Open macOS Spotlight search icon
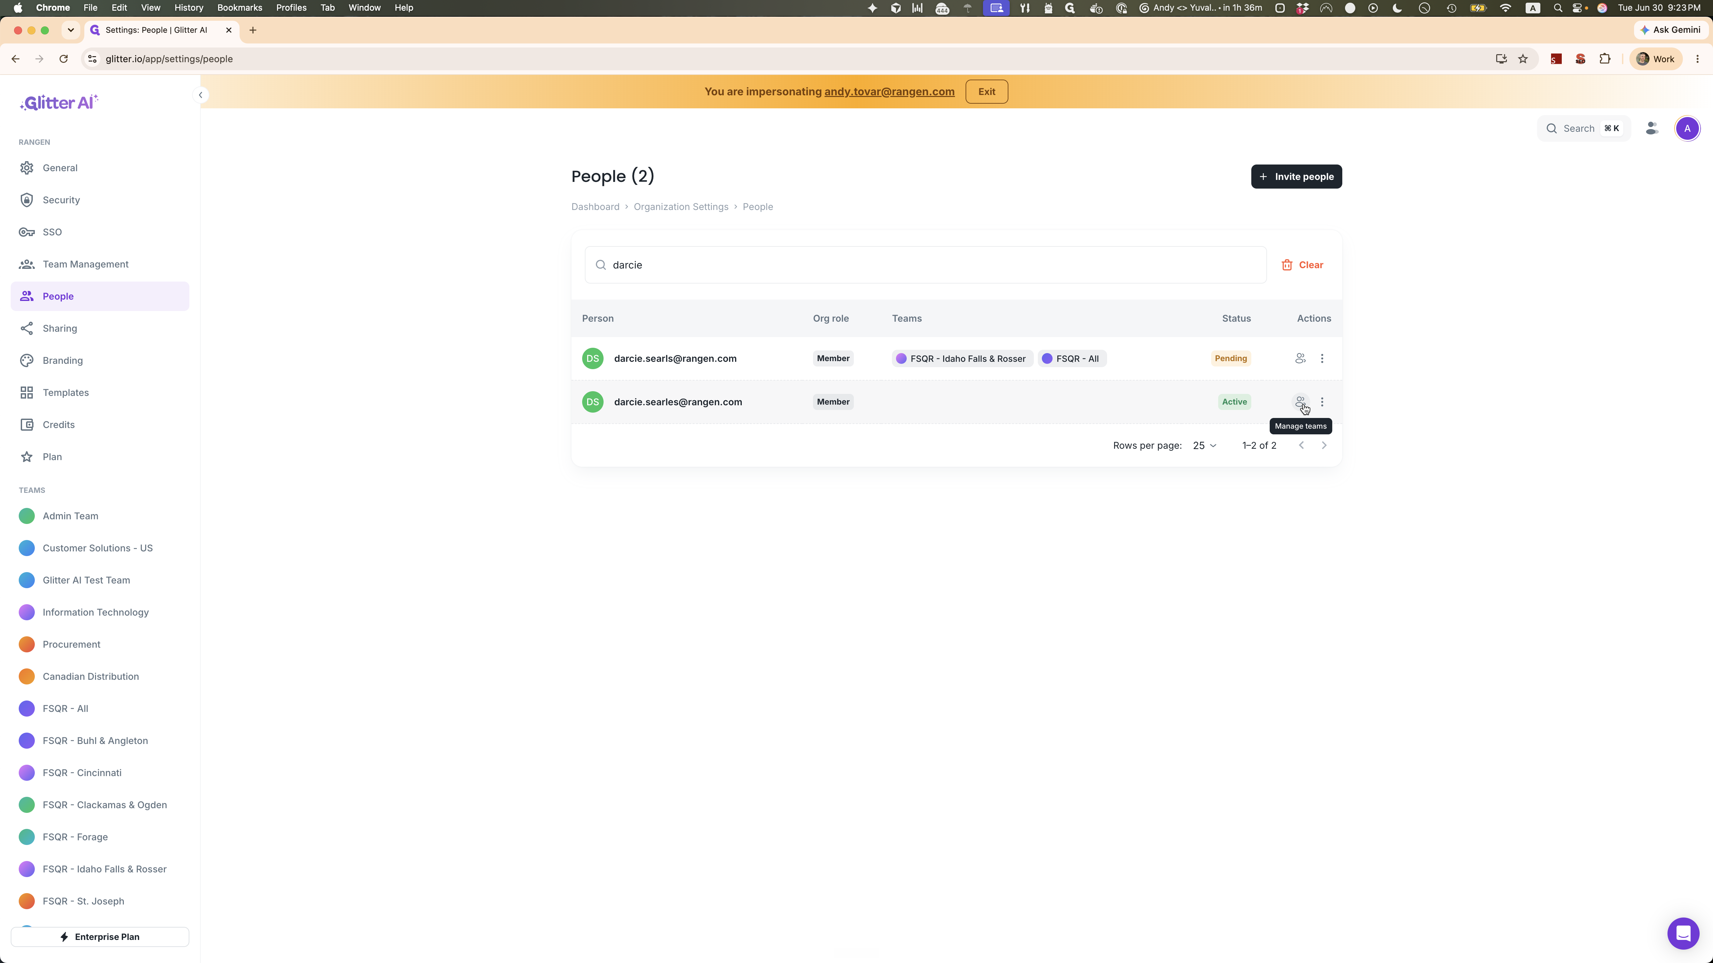 pos(1558,8)
